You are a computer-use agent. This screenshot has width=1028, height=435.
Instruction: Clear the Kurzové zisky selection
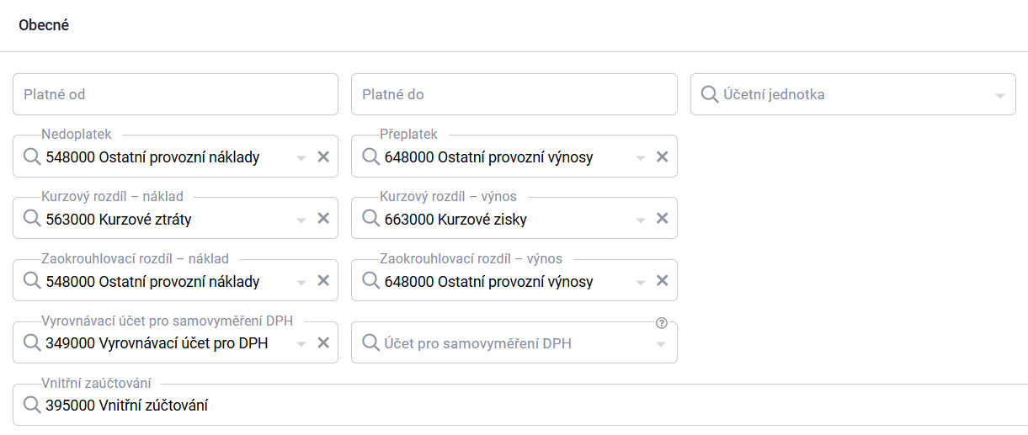pyautogui.click(x=662, y=219)
